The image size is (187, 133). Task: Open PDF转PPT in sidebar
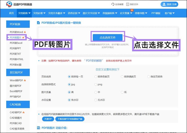(15, 48)
